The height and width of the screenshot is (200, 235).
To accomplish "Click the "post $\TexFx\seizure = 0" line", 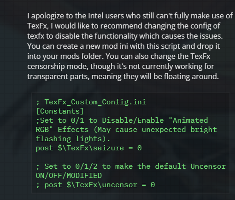I will (88, 148).
